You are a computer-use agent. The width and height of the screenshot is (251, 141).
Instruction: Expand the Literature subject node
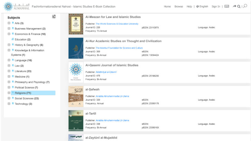click(x=9, y=71)
